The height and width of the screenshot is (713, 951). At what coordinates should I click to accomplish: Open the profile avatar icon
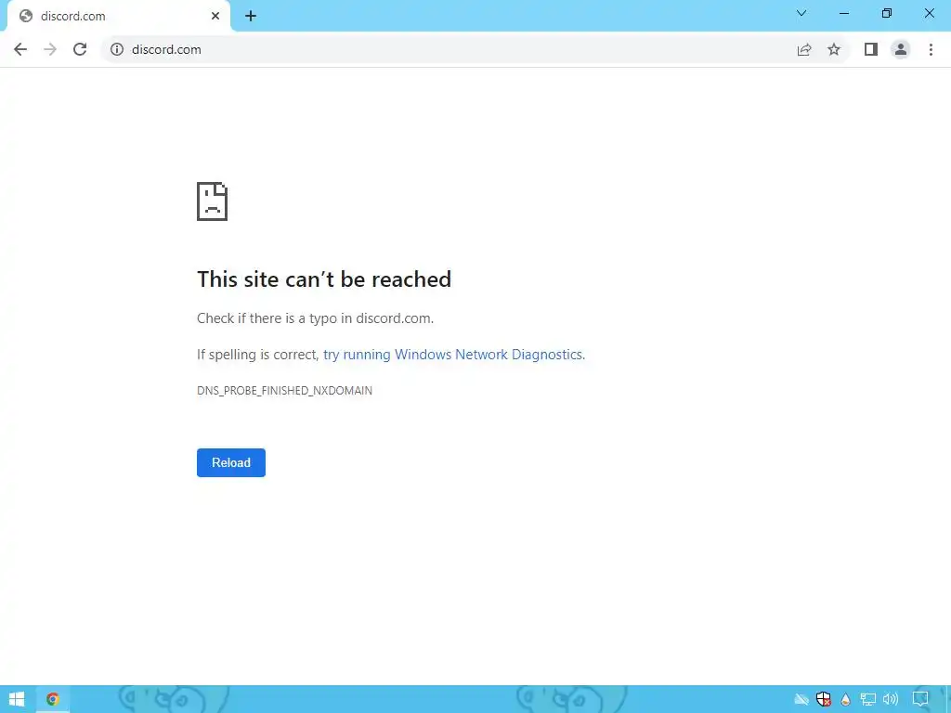(x=901, y=50)
